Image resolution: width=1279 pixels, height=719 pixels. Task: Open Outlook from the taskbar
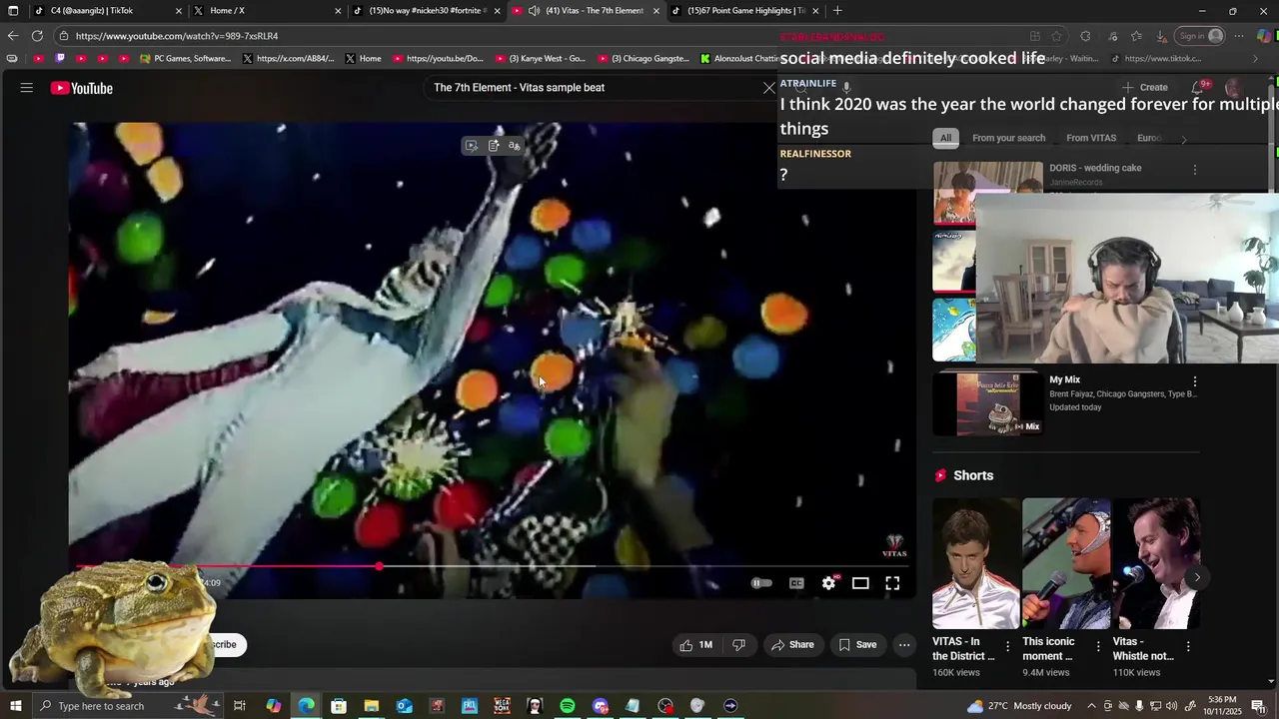(404, 706)
